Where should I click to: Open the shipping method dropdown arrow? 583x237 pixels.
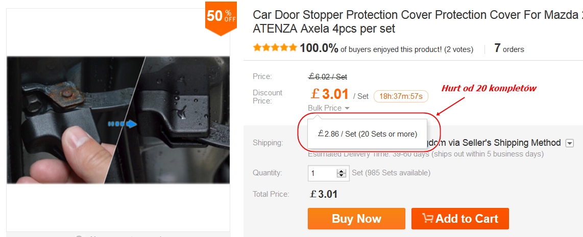(x=570, y=143)
